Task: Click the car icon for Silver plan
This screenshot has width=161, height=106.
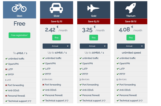Action: 56,8
